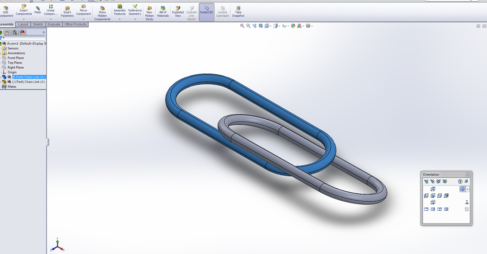Pin the Orientation dialog
The width and height of the screenshot is (487, 254).
(x=466, y=181)
